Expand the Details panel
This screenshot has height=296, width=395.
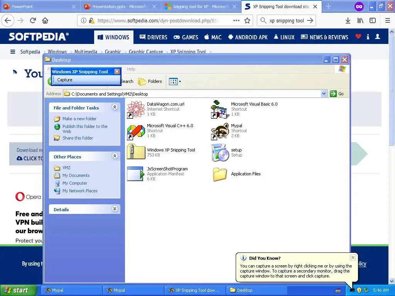[115, 209]
